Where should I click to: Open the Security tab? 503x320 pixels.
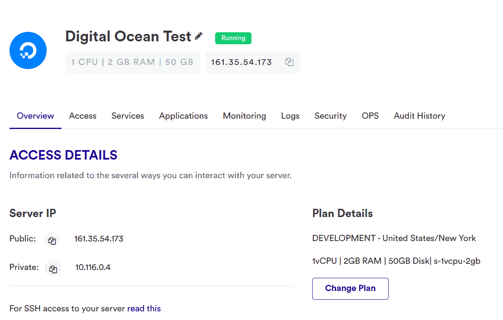[330, 116]
